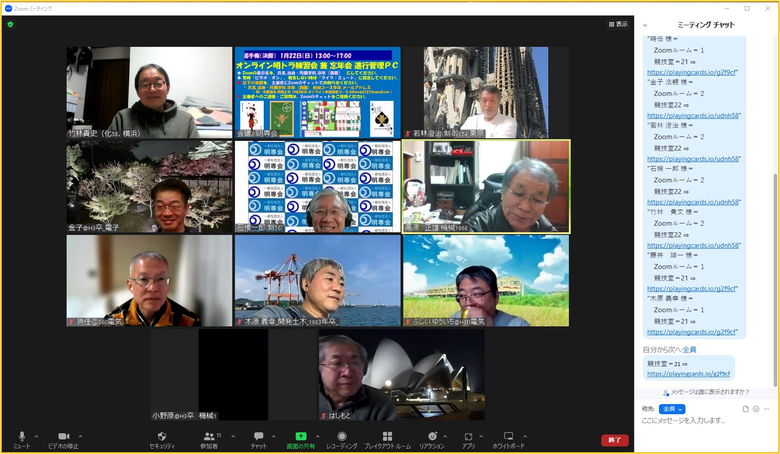Click 全員 link after 自分から次へ
780x454 pixels.
689,350
